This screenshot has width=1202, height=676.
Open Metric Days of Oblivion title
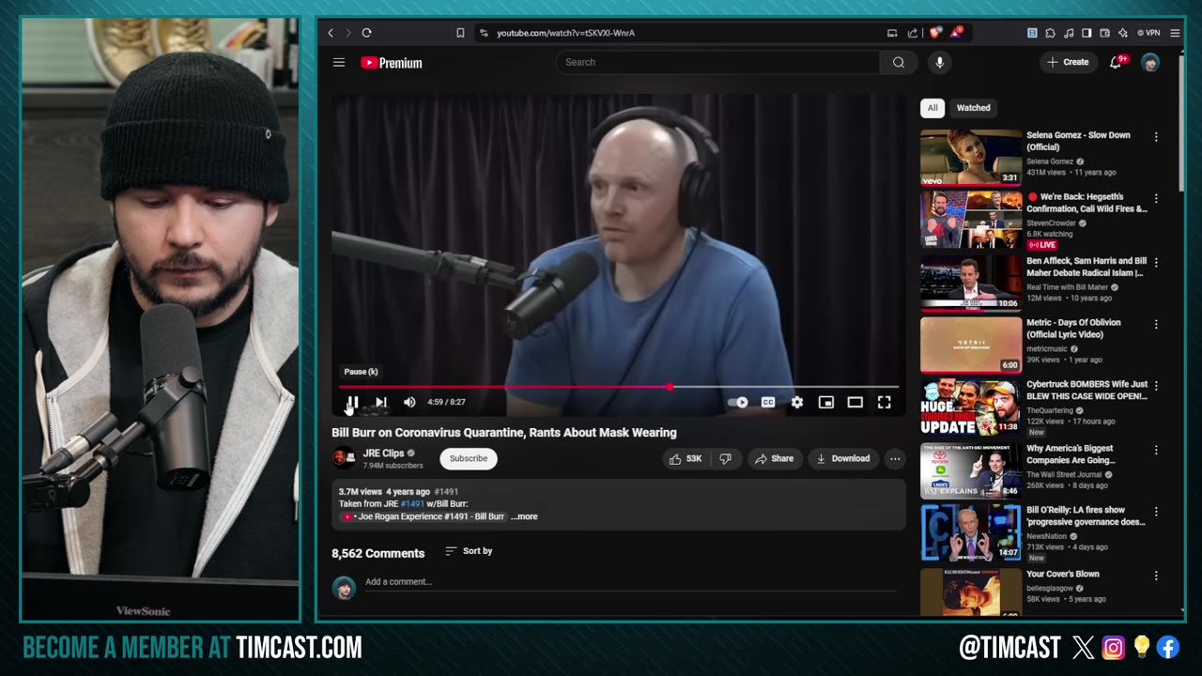pyautogui.click(x=1073, y=329)
